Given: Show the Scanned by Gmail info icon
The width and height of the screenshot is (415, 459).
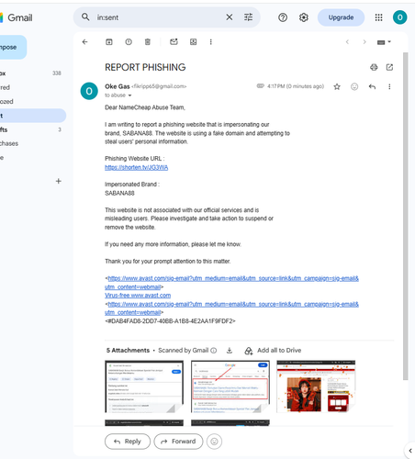Looking at the screenshot, I should coord(214,351).
